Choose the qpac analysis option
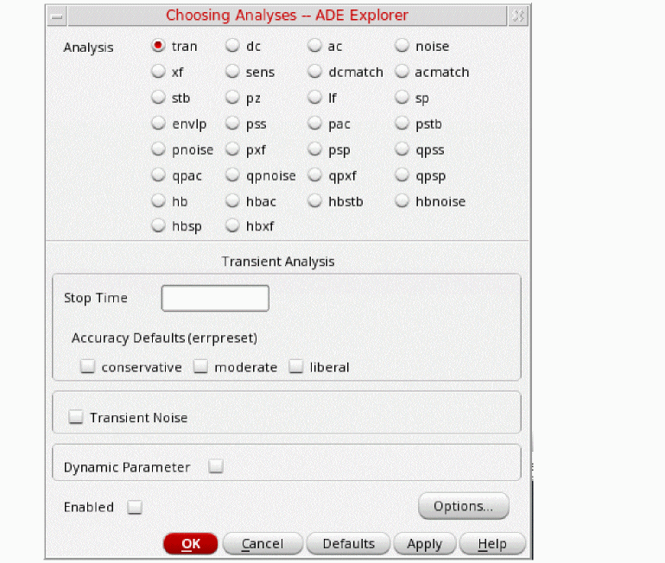 [159, 174]
